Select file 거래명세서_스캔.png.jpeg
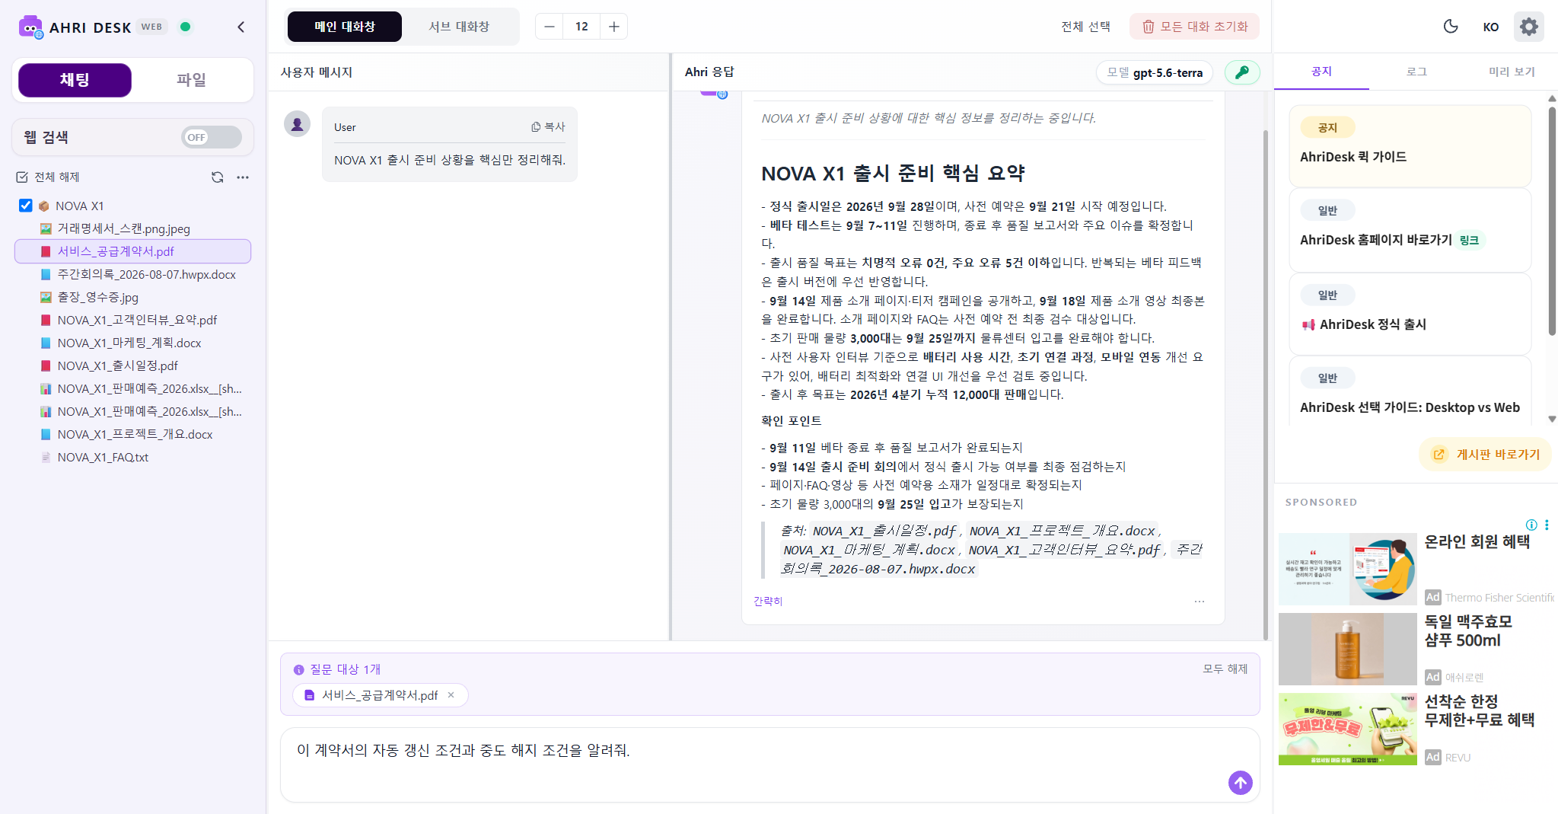The image size is (1558, 814). tap(124, 228)
